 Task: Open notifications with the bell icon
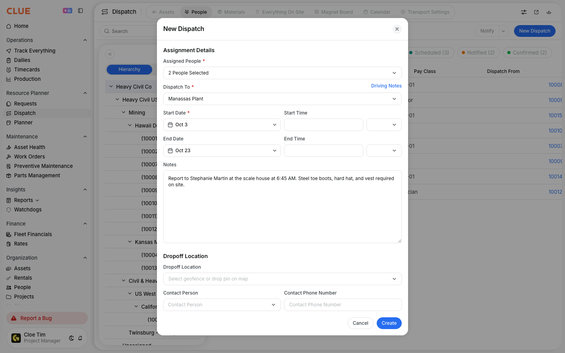point(80,338)
